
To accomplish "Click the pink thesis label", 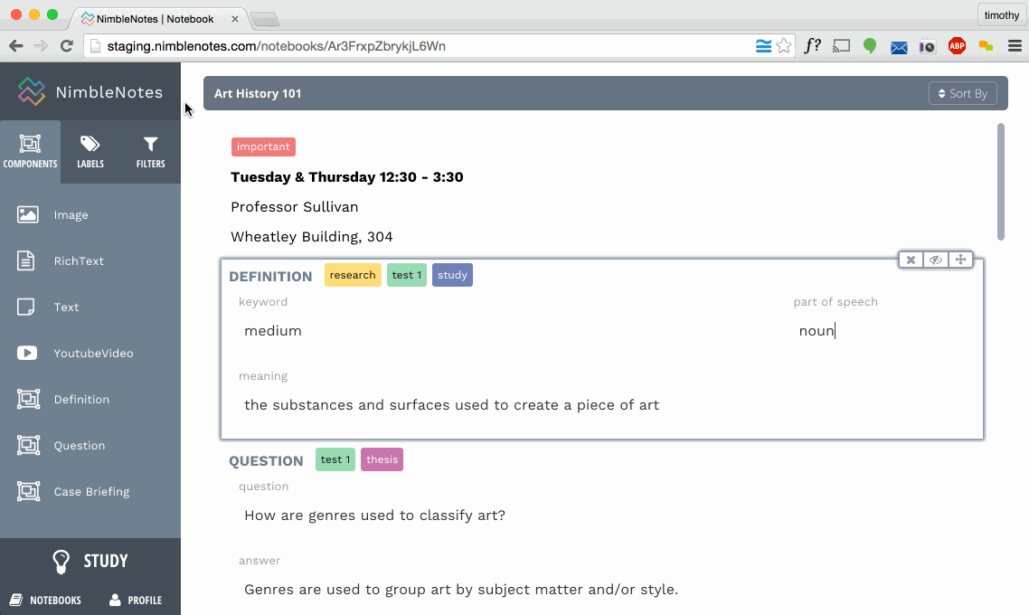I will click(x=382, y=459).
